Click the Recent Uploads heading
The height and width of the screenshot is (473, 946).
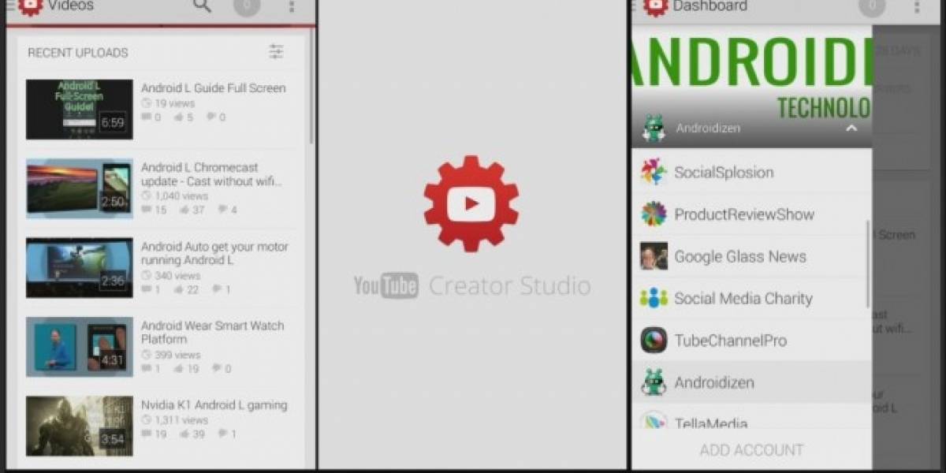pyautogui.click(x=78, y=53)
